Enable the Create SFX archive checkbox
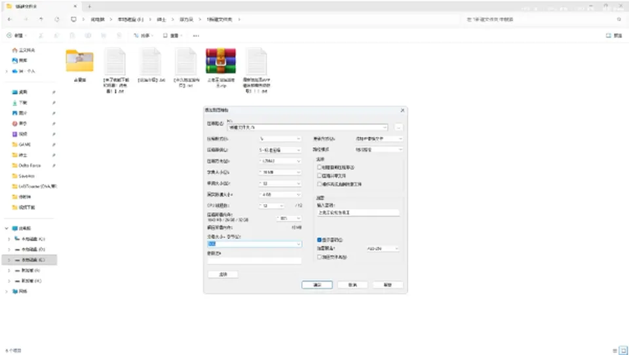Viewport: 629px width, 355px height. (x=320, y=167)
